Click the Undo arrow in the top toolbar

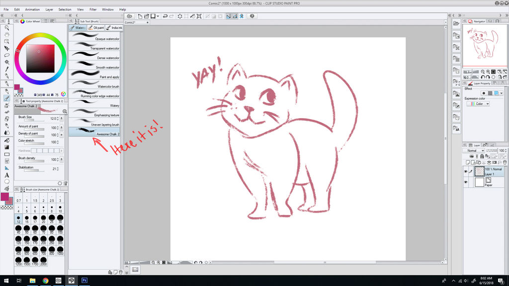pyautogui.click(x=165, y=16)
